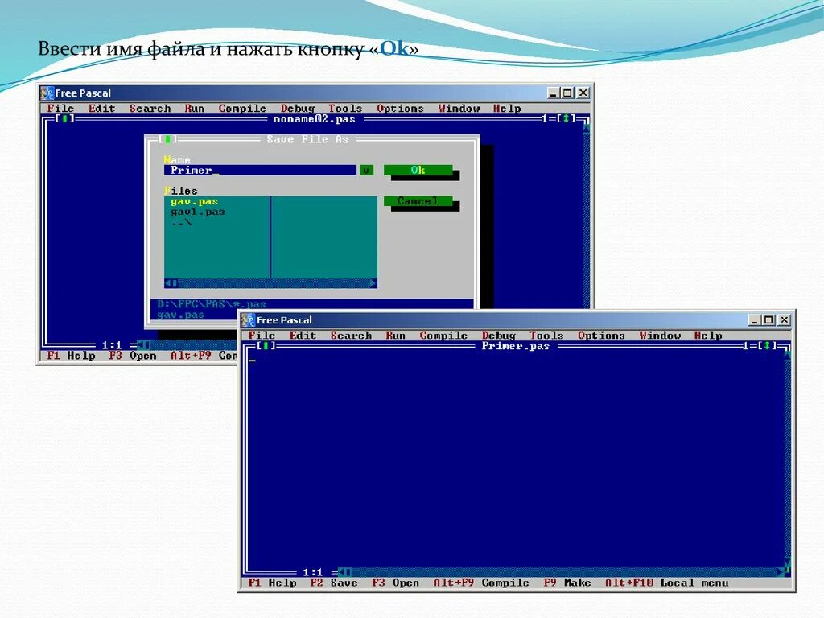The height and width of the screenshot is (618, 824).
Task: Click the Name input field containing Primer
Action: [x=260, y=171]
